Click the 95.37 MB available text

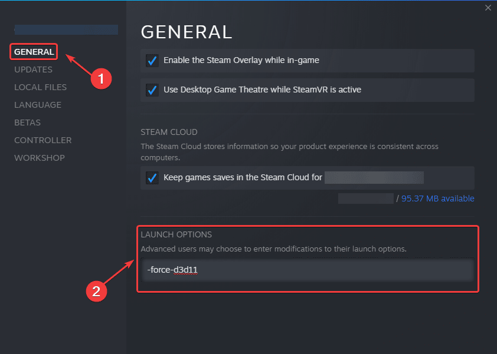437,198
